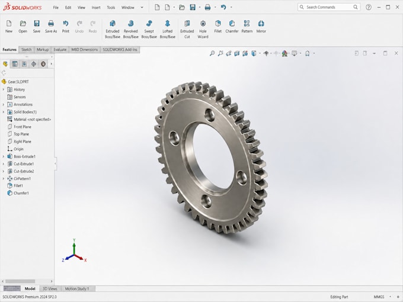
Task: Open the Insert menu
Action: pos(96,8)
